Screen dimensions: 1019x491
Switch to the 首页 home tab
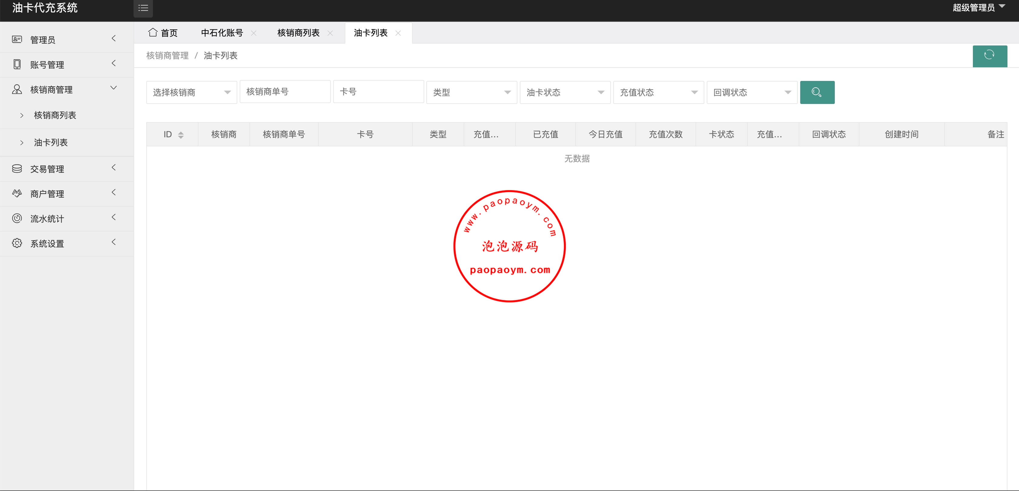click(163, 33)
